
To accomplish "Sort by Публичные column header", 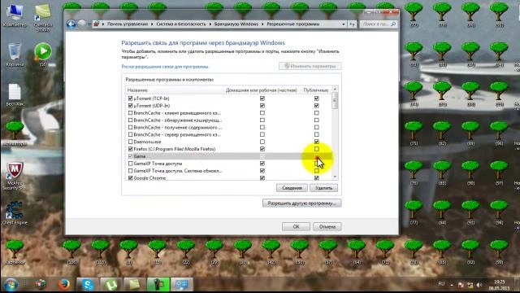I will coord(316,90).
